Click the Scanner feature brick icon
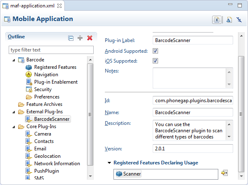 pos(119,174)
